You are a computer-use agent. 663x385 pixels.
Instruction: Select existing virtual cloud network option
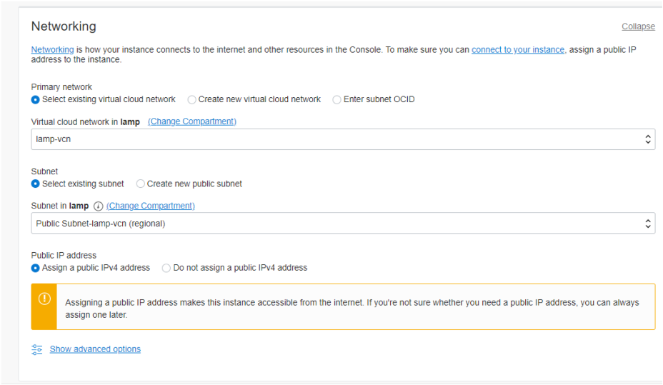[36, 100]
